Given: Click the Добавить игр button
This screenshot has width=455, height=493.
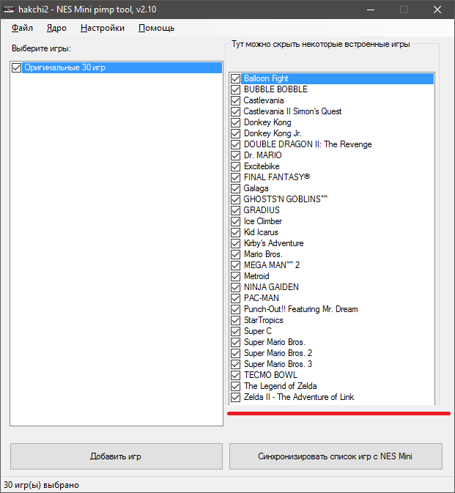Looking at the screenshot, I should [x=116, y=456].
